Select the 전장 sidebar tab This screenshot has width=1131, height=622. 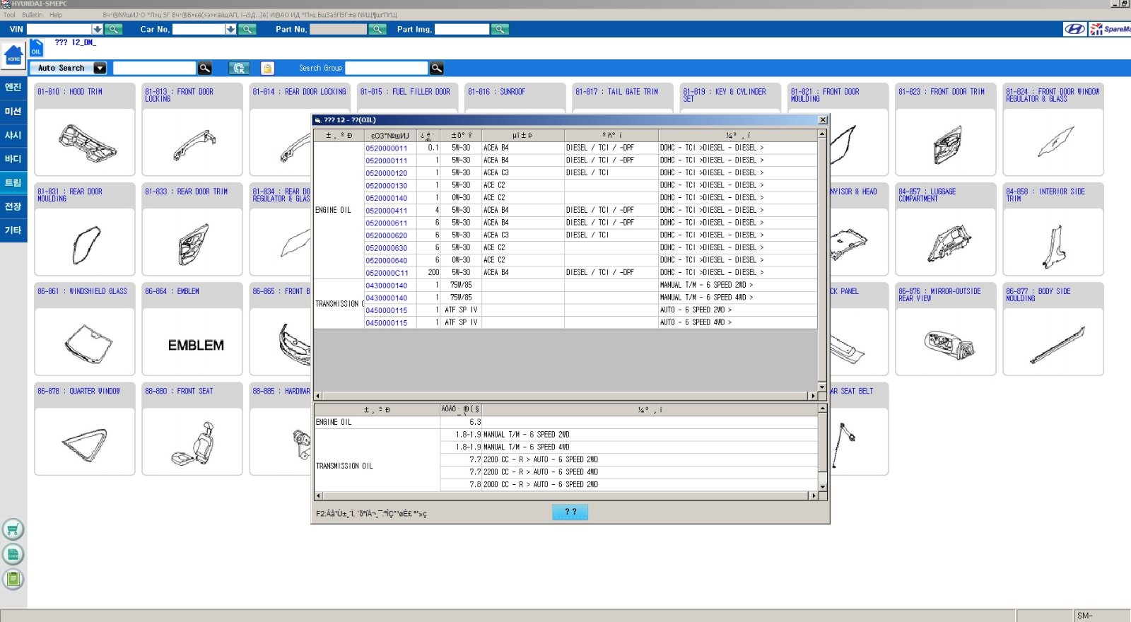[x=13, y=206]
